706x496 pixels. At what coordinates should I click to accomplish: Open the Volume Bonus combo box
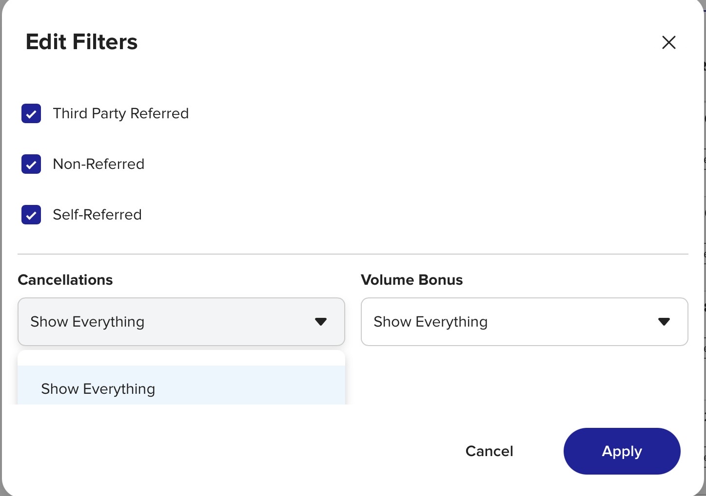(525, 322)
